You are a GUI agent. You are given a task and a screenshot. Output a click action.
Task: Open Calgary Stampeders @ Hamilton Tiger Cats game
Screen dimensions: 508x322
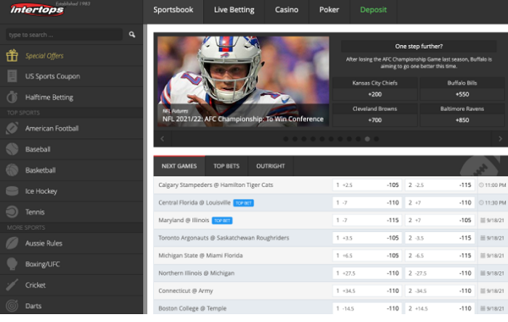[216, 185]
